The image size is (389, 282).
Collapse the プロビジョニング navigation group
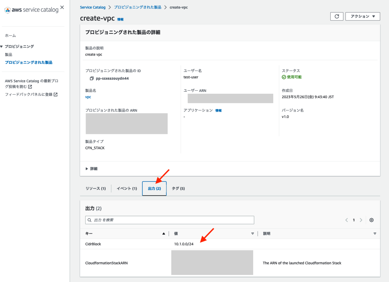click(2, 47)
